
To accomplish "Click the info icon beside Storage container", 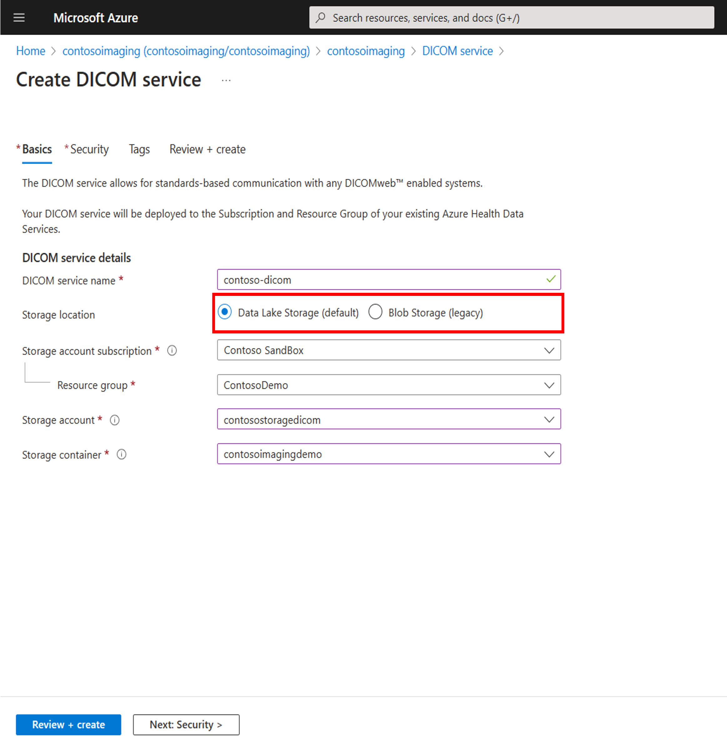I will pos(121,454).
